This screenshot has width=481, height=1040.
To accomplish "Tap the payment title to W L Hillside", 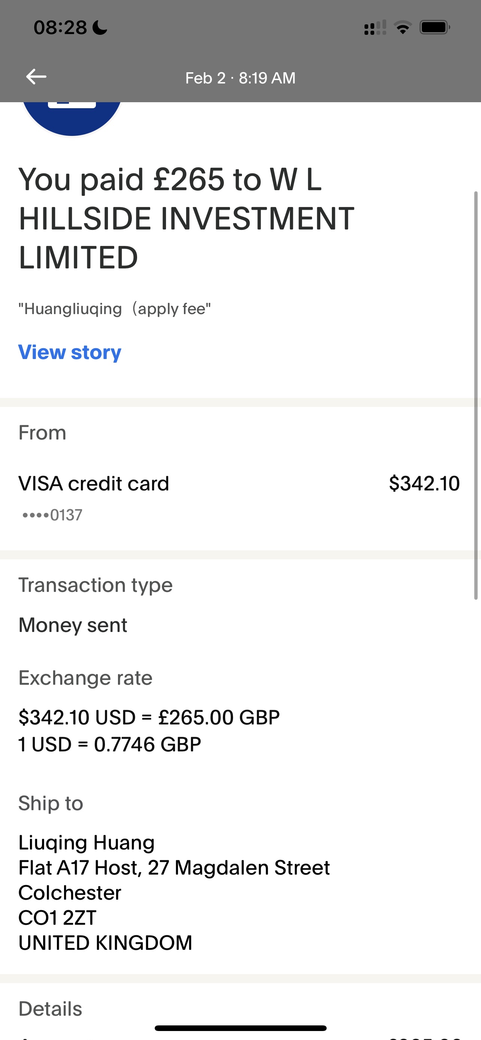I will (x=186, y=218).
